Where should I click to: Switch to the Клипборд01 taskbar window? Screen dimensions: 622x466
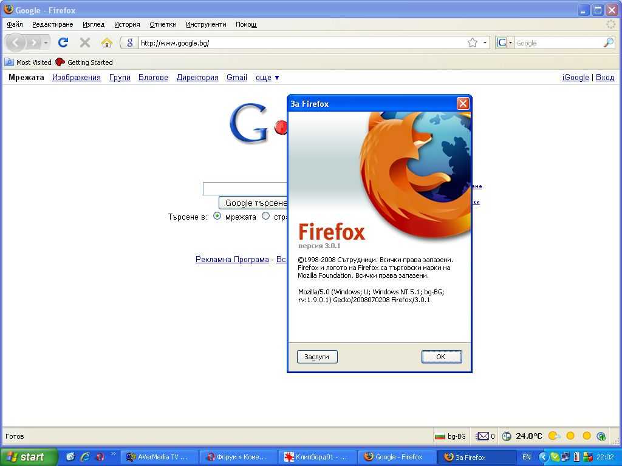pos(317,457)
